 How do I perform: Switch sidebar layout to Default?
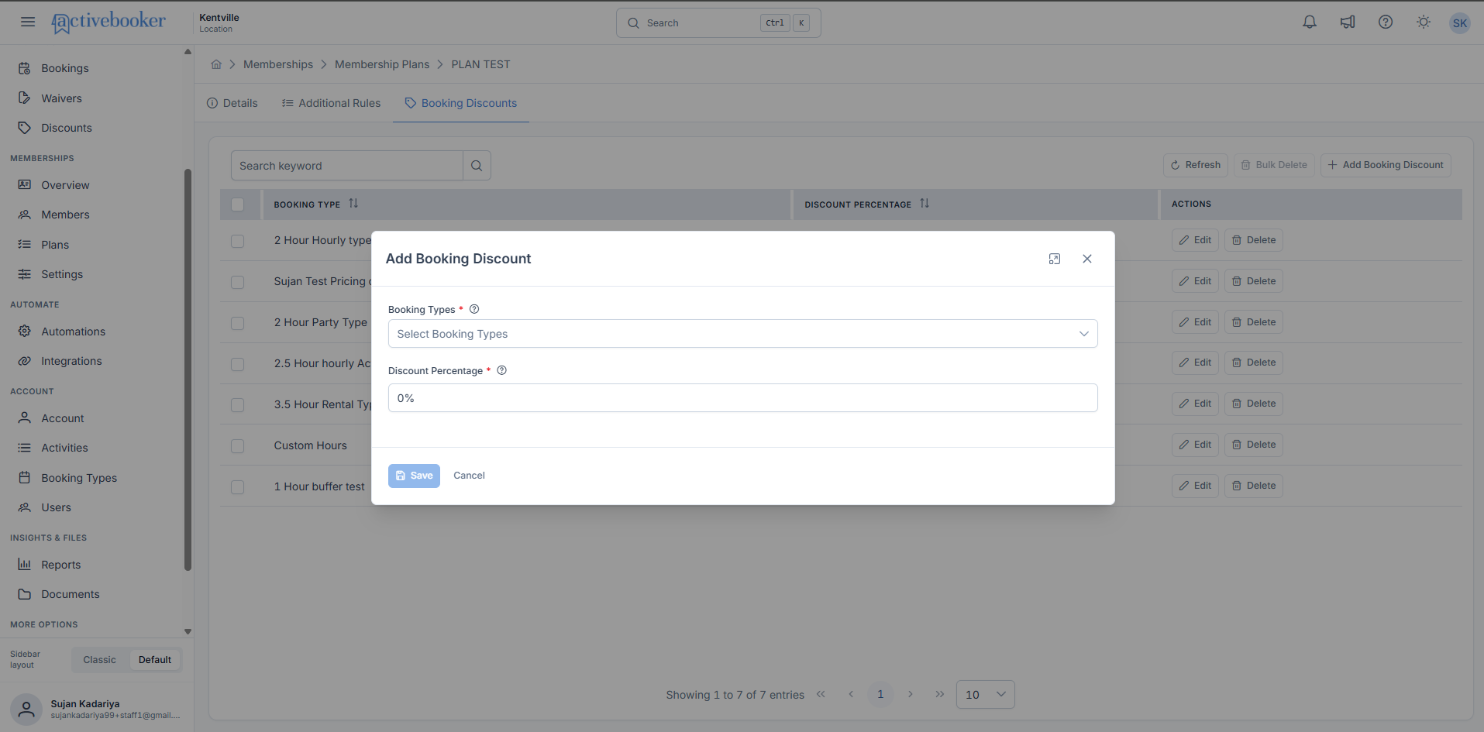155,660
